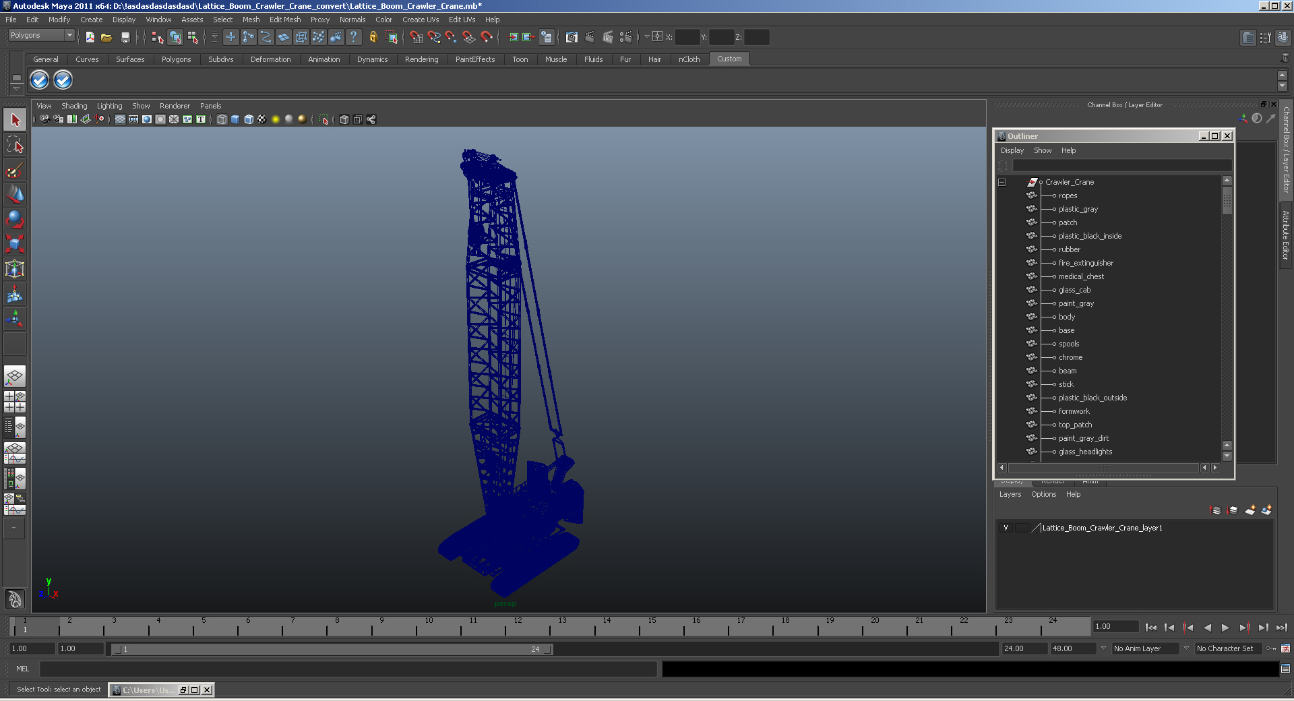Image resolution: width=1294 pixels, height=701 pixels.
Task: Select the Universal Manipulator tool
Action: point(15,269)
